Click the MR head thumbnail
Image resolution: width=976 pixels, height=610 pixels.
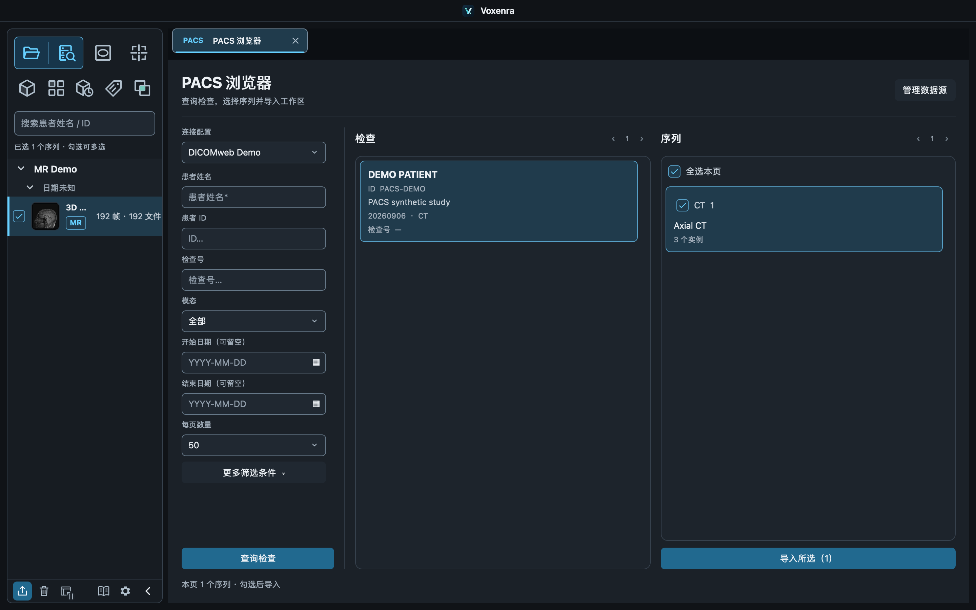pos(45,216)
